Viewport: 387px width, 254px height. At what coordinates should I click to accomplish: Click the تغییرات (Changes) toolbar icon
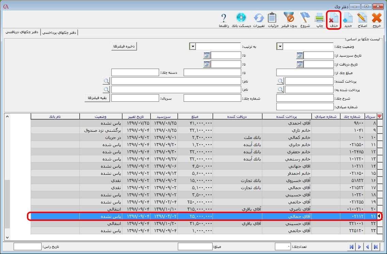(259, 20)
